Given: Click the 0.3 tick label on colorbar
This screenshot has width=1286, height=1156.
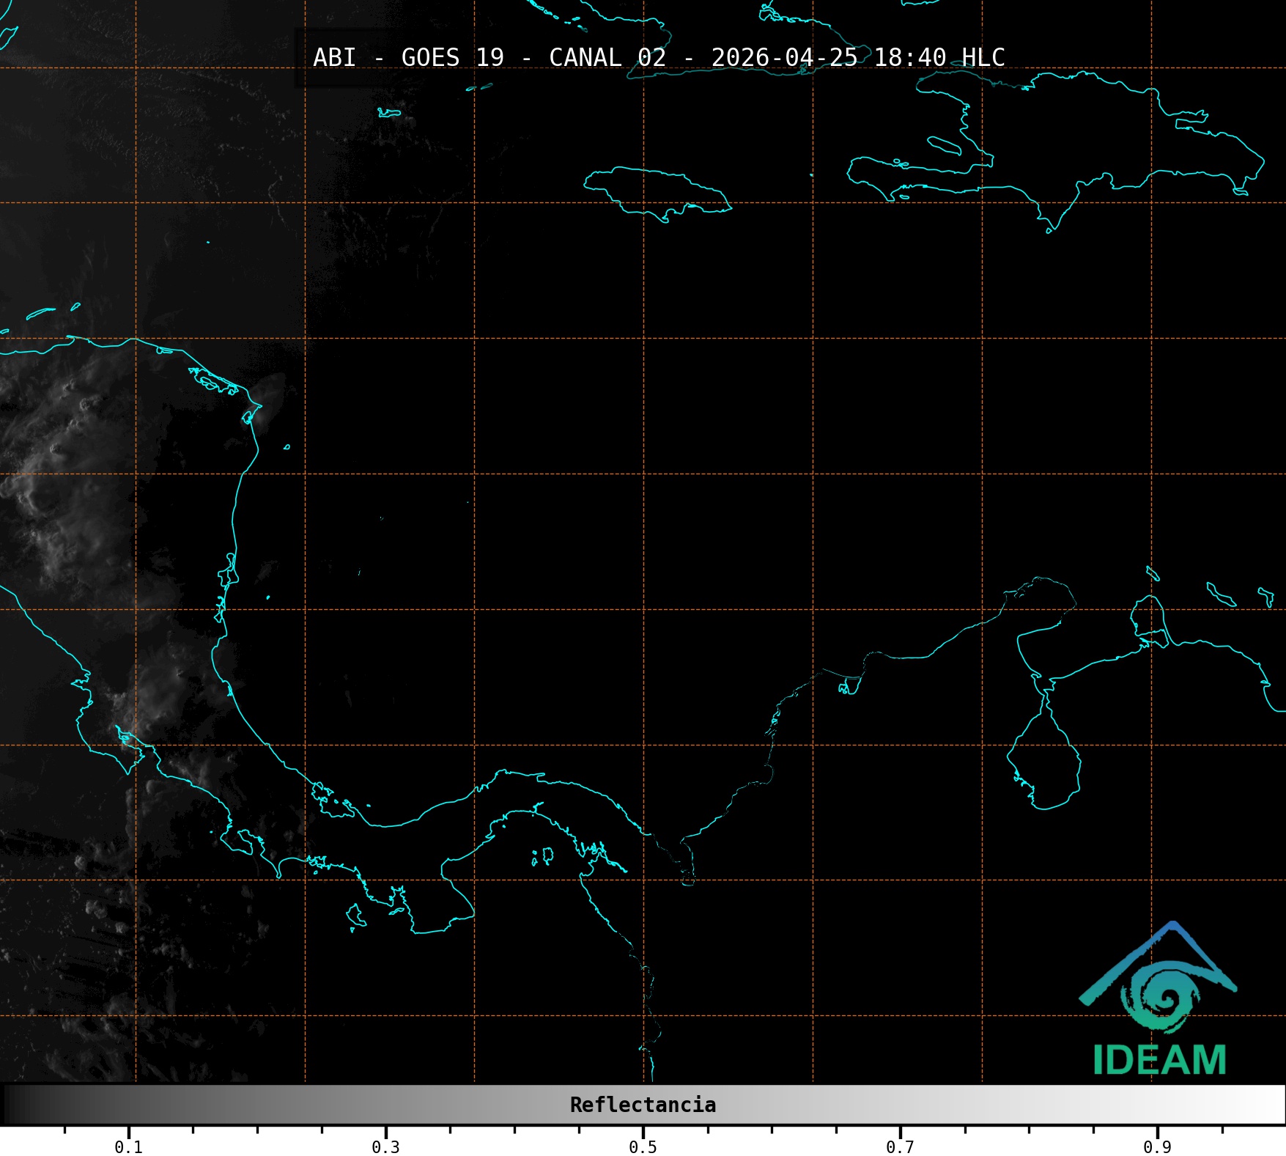Looking at the screenshot, I should 385,1146.
